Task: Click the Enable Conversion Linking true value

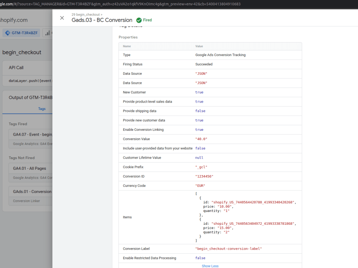Action: pos(199,130)
